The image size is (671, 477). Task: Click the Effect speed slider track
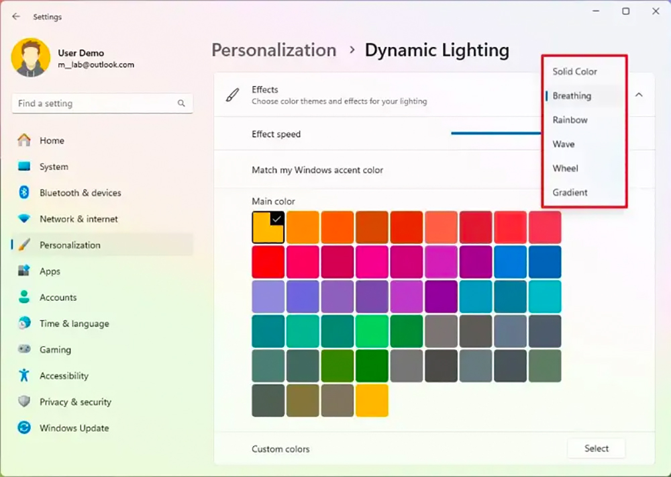click(x=496, y=133)
